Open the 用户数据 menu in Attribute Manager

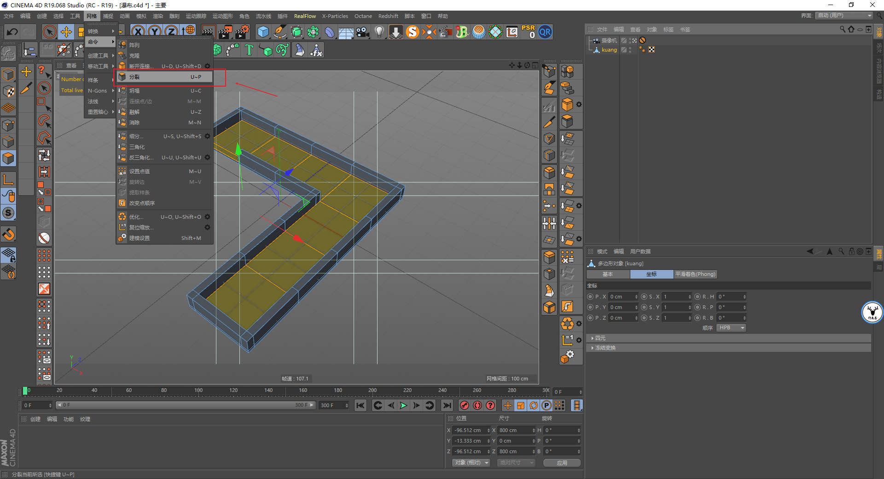[640, 251]
